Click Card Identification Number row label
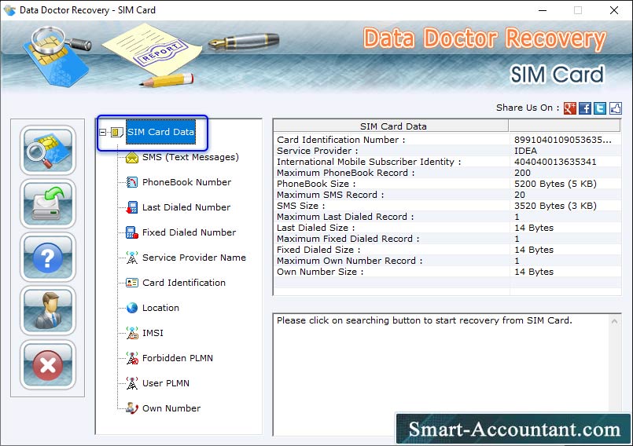Screen dimensions: 633x446 (340, 140)
